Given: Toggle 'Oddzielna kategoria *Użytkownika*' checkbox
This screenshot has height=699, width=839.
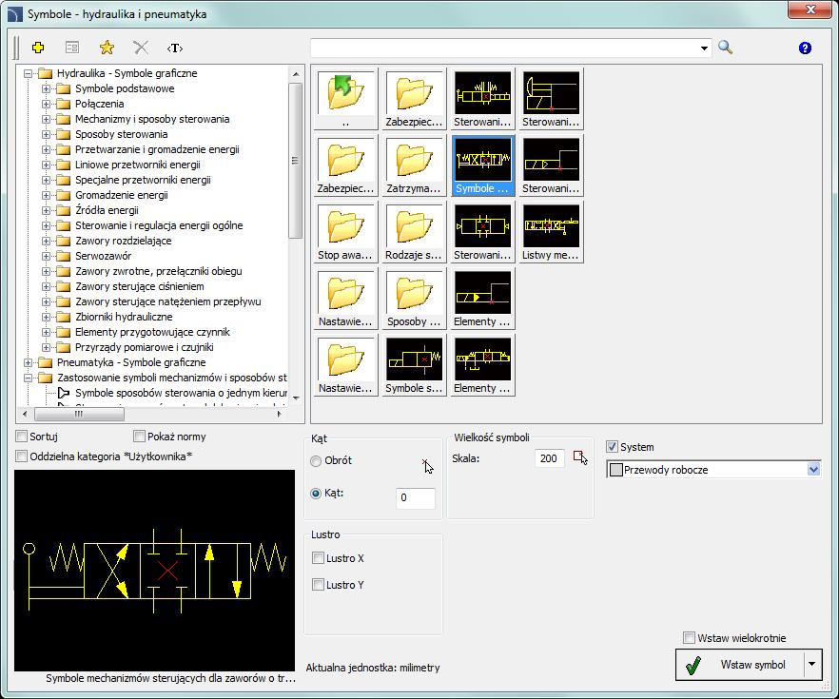Looking at the screenshot, I should point(21,456).
